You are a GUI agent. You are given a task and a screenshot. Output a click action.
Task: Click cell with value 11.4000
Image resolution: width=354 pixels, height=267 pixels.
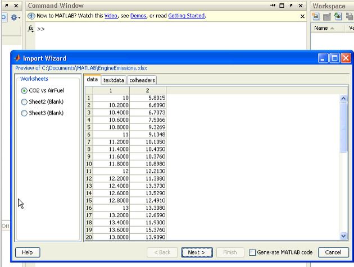coord(111,149)
